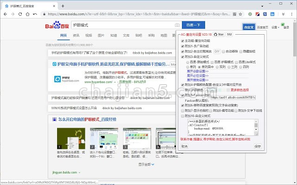Switch to the 知道 tab
Viewport: 297px width, 185px height.
point(113,36)
